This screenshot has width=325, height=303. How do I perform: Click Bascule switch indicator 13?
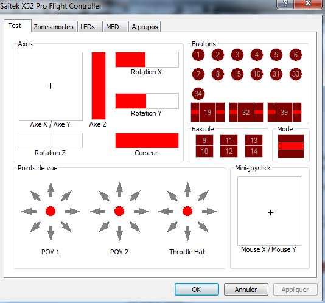point(254,141)
